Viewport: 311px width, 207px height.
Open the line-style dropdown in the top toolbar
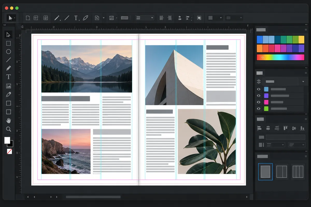145,18
